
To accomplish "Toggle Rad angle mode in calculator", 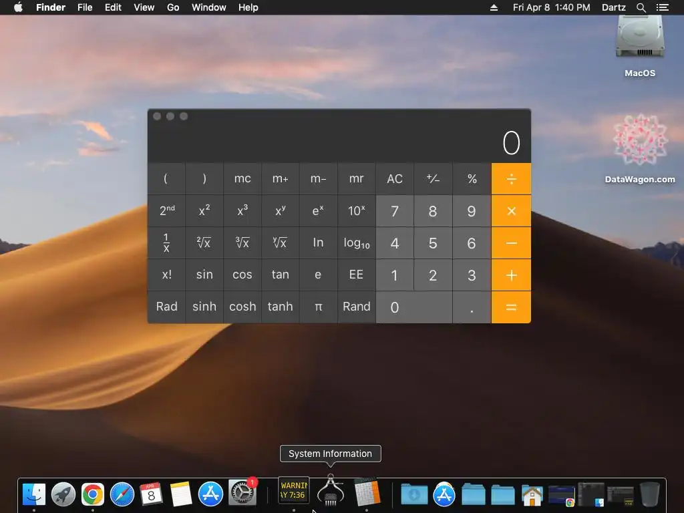I will (166, 307).
